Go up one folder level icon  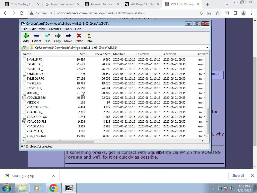[x=24, y=47]
